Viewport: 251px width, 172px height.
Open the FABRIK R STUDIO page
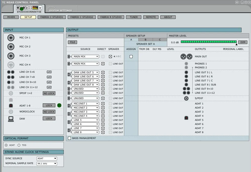(111, 17)
